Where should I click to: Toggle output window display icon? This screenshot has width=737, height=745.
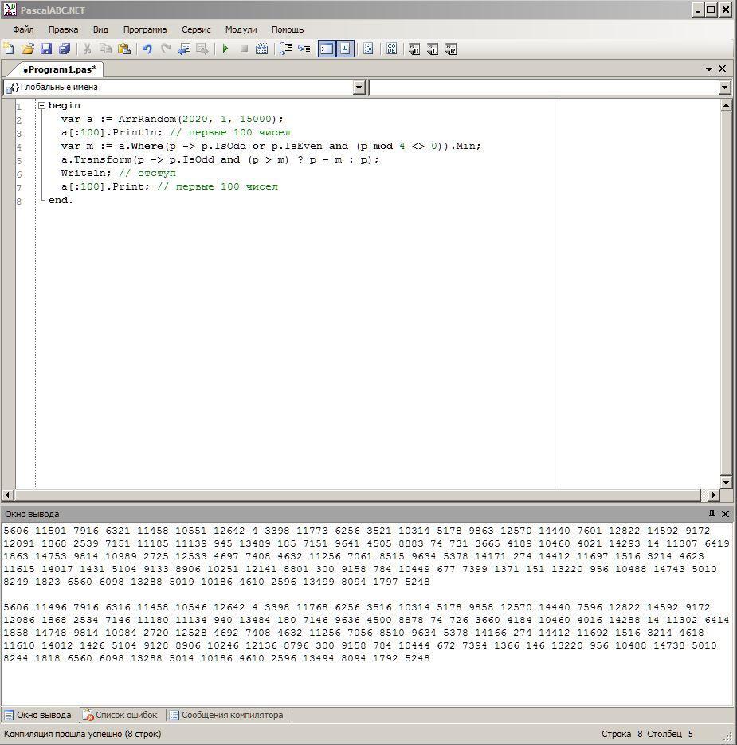pyautogui.click(x=327, y=49)
